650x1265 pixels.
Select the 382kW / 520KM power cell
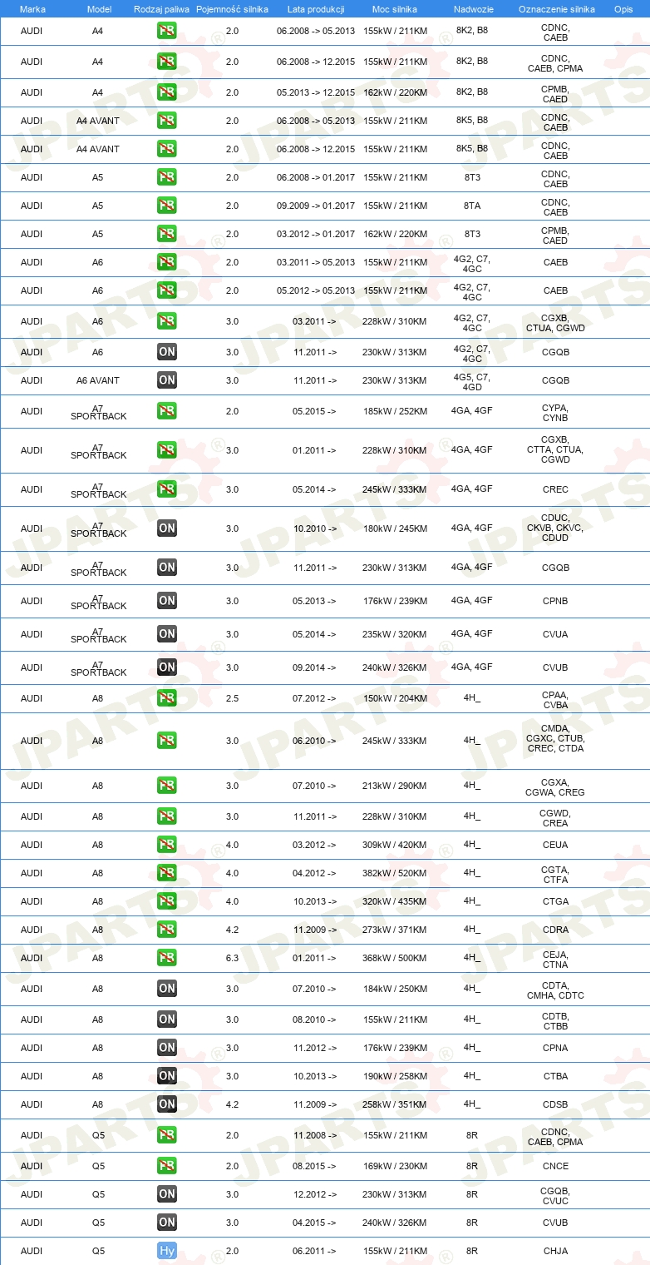[x=395, y=873]
